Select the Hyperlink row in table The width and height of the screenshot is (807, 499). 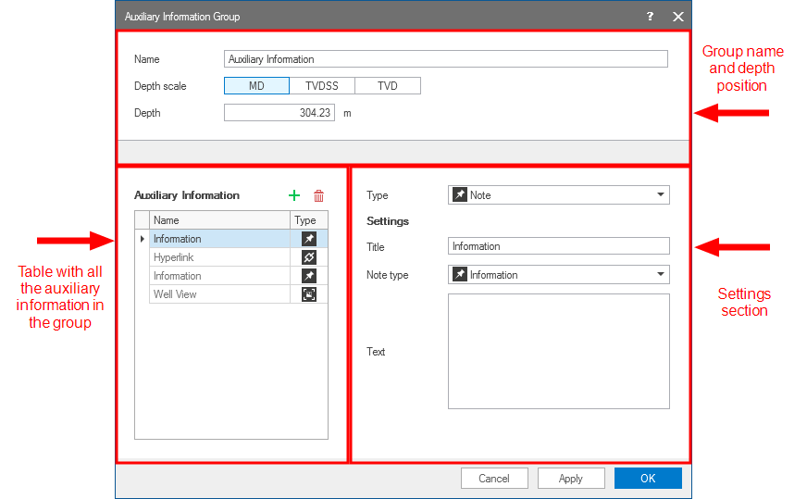pos(219,257)
